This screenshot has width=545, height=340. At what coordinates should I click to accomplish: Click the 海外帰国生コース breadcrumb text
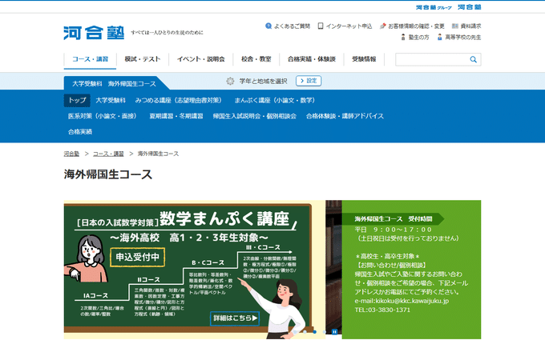point(158,154)
